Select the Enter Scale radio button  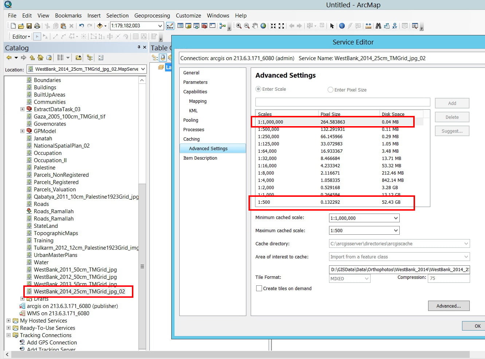point(258,89)
